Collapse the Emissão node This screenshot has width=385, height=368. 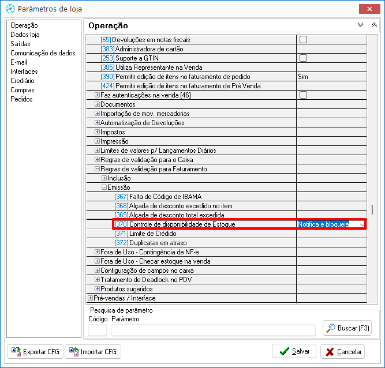[x=104, y=187]
